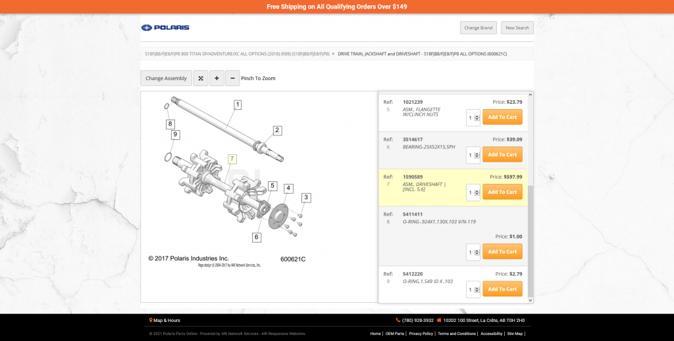674x341 pixels.
Task: Open the OEM Parts footer link
Action: [x=394, y=334]
